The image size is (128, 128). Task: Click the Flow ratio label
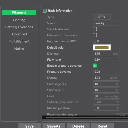click(54, 60)
